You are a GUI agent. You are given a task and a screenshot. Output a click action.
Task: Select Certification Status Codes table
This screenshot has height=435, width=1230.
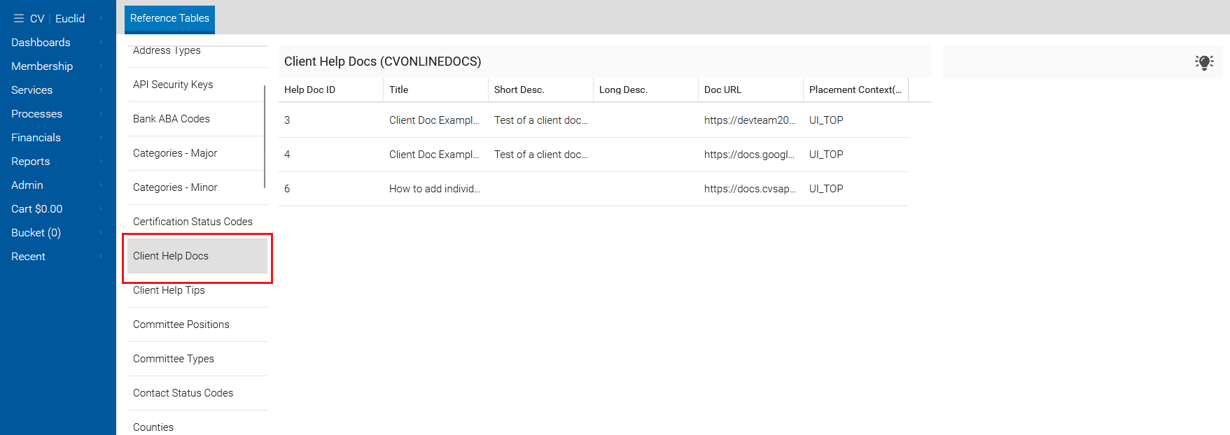coord(197,222)
